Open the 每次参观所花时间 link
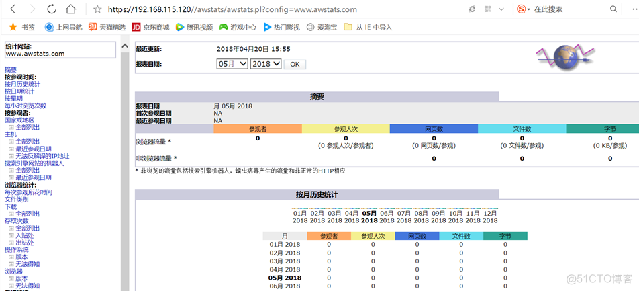Image resolution: width=639 pixels, height=291 pixels. (28, 192)
